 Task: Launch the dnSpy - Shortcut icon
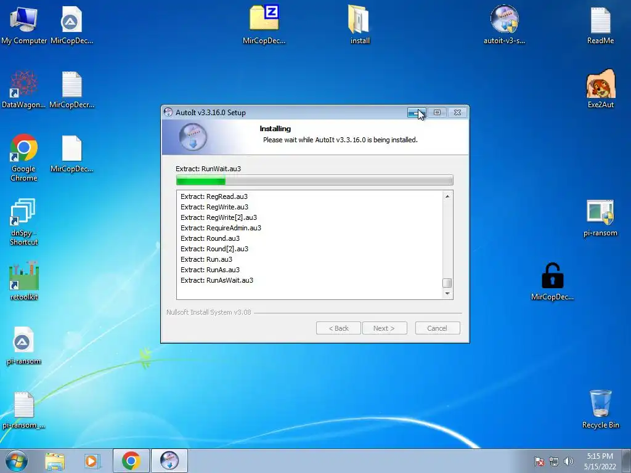pyautogui.click(x=24, y=222)
